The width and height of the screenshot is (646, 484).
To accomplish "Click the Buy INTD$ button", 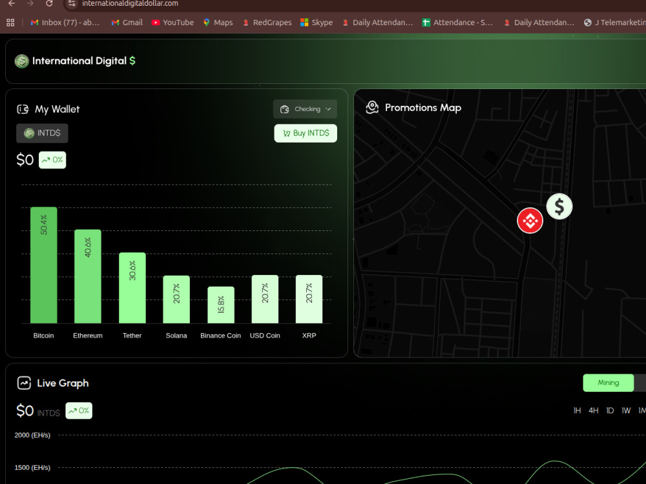I will (306, 134).
